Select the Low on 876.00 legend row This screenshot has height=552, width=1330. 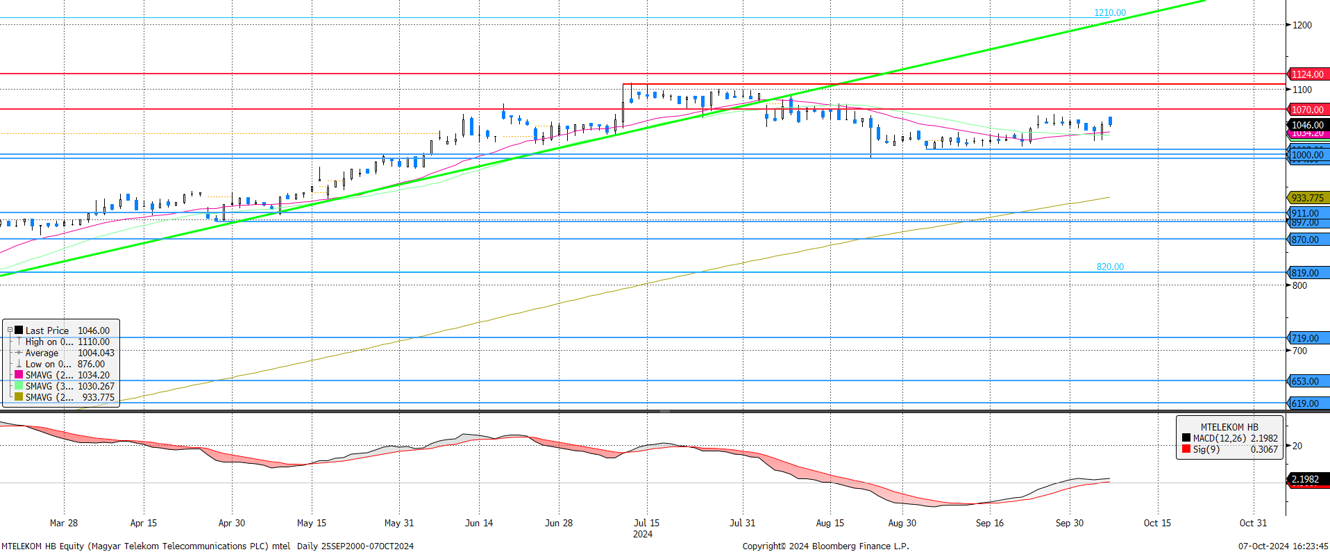pos(61,364)
